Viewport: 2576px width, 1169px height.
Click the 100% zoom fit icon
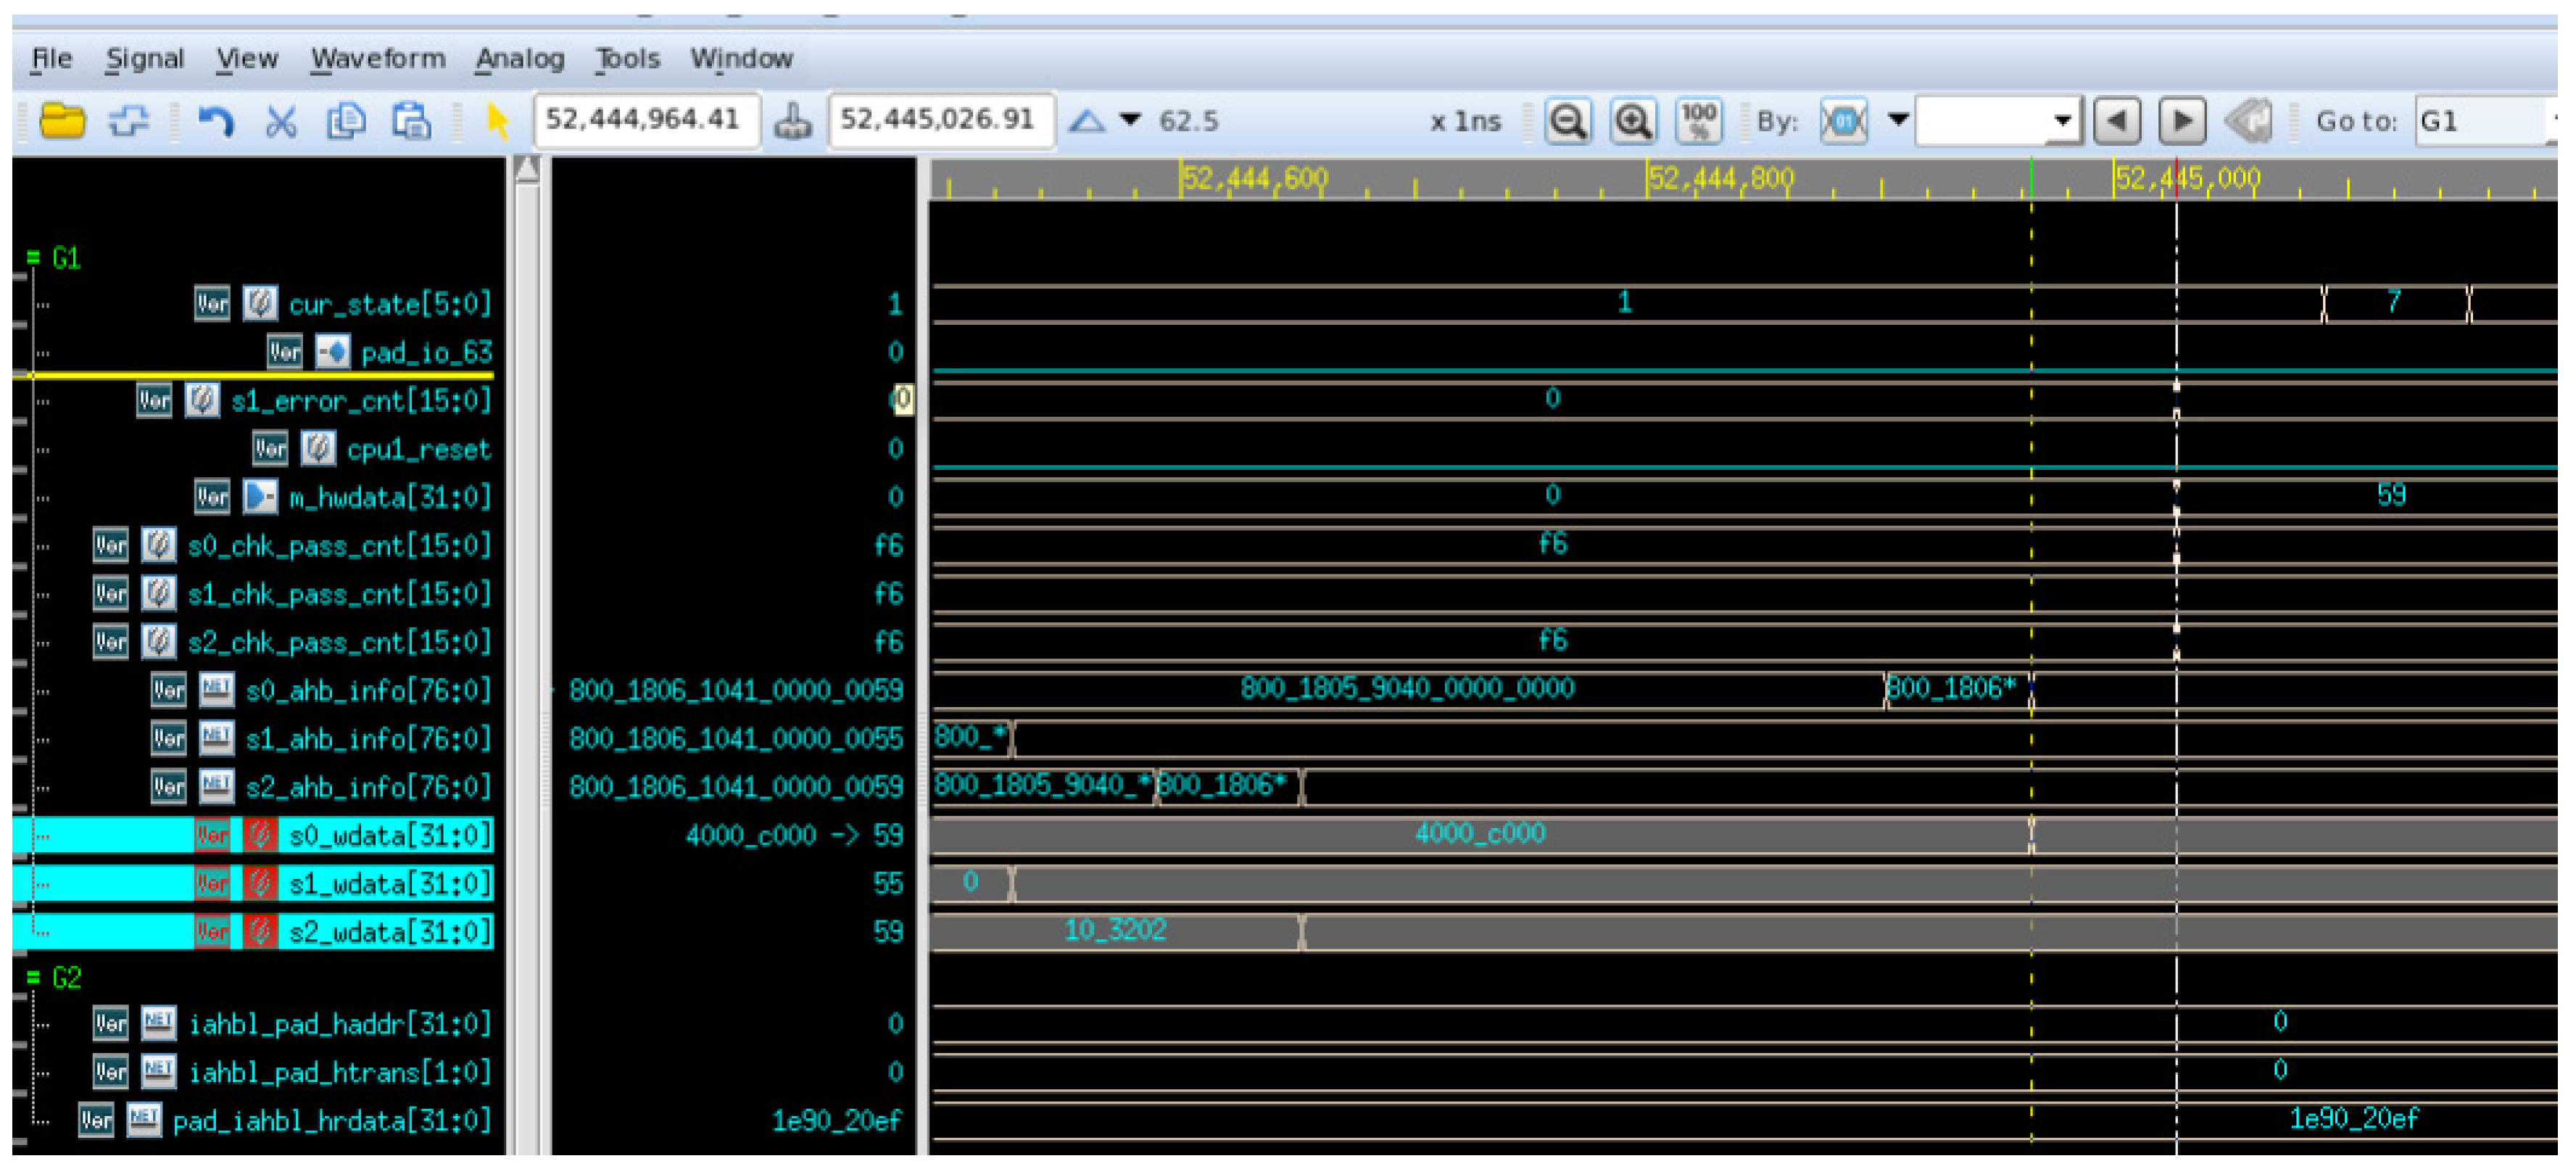1698,121
